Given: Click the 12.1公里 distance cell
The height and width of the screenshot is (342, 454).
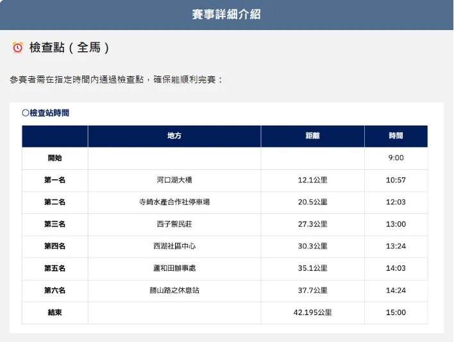Looking at the screenshot, I should point(313,180).
